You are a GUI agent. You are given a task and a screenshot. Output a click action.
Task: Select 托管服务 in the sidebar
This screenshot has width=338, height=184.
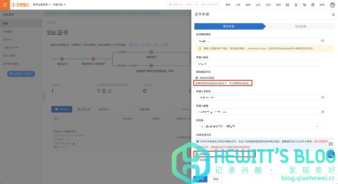coord(21,31)
